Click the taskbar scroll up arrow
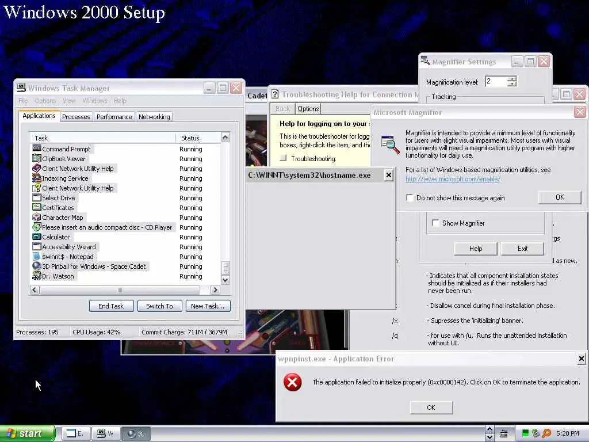Screen dimensions: 589x442 click(489, 429)
